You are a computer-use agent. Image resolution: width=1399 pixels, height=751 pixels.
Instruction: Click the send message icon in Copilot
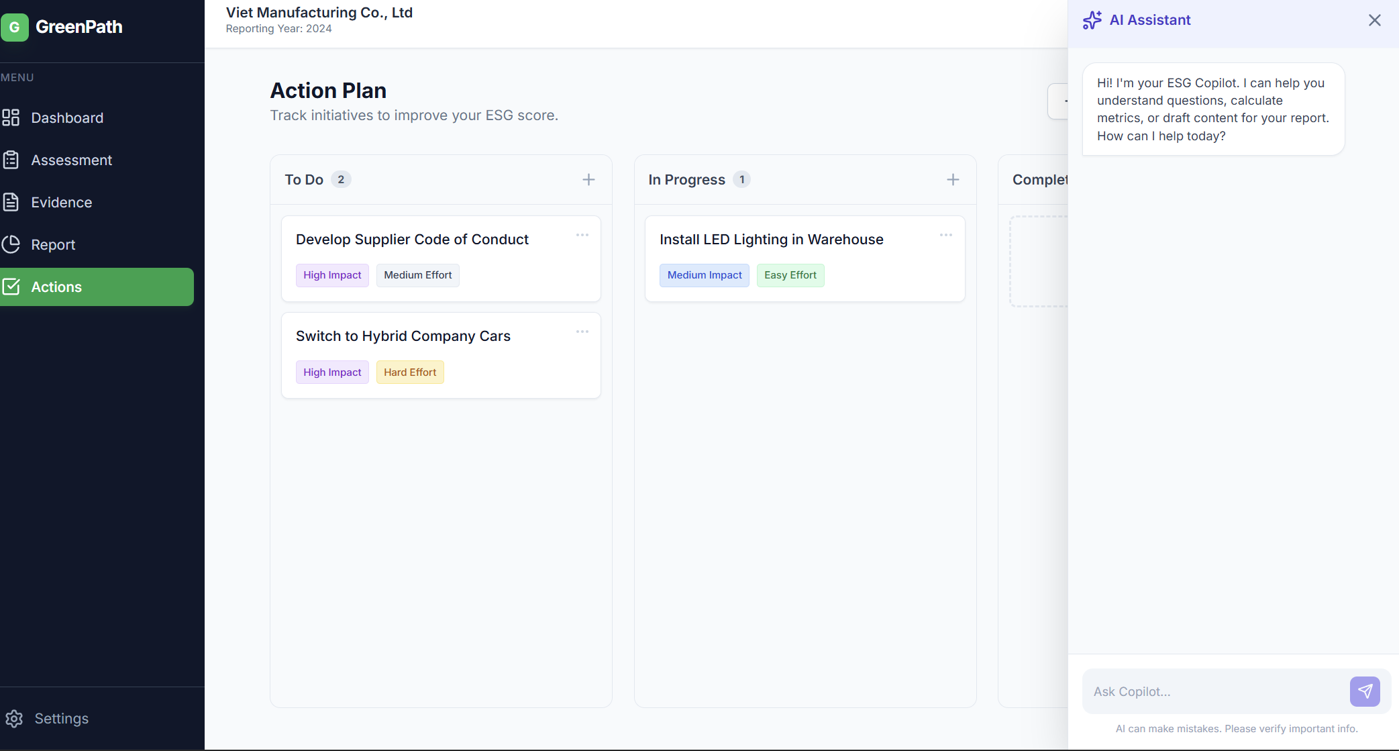click(1365, 691)
